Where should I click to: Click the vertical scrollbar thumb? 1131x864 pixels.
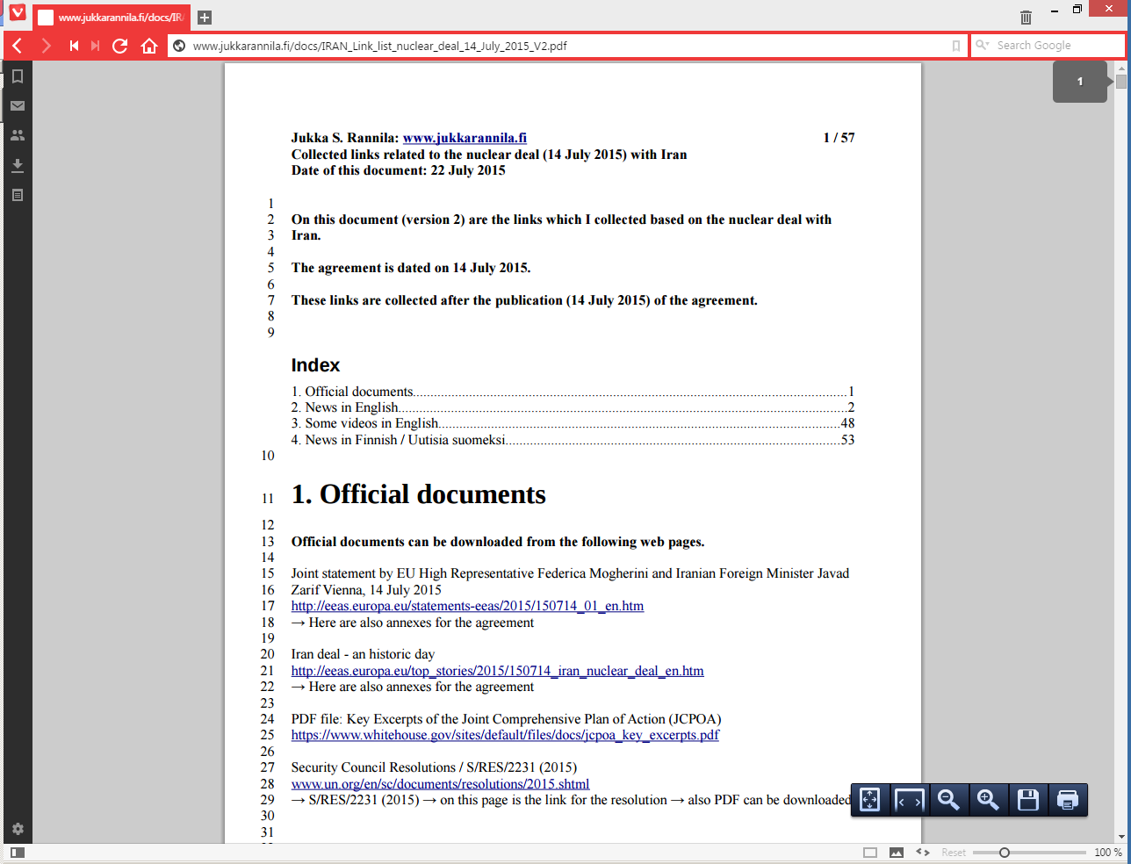click(1122, 81)
